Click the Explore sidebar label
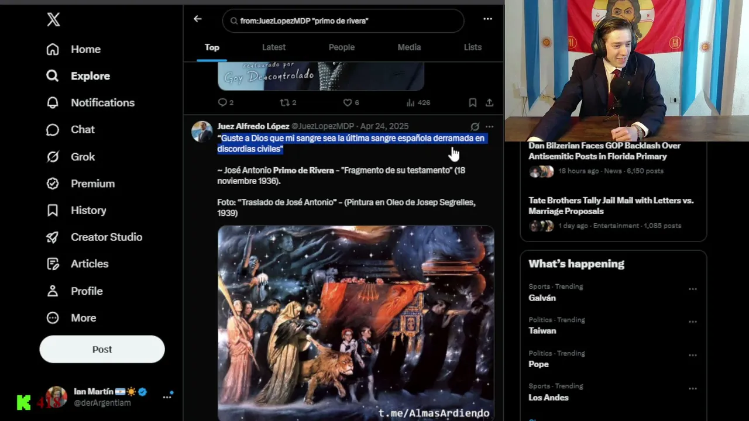The image size is (749, 421). (91, 76)
